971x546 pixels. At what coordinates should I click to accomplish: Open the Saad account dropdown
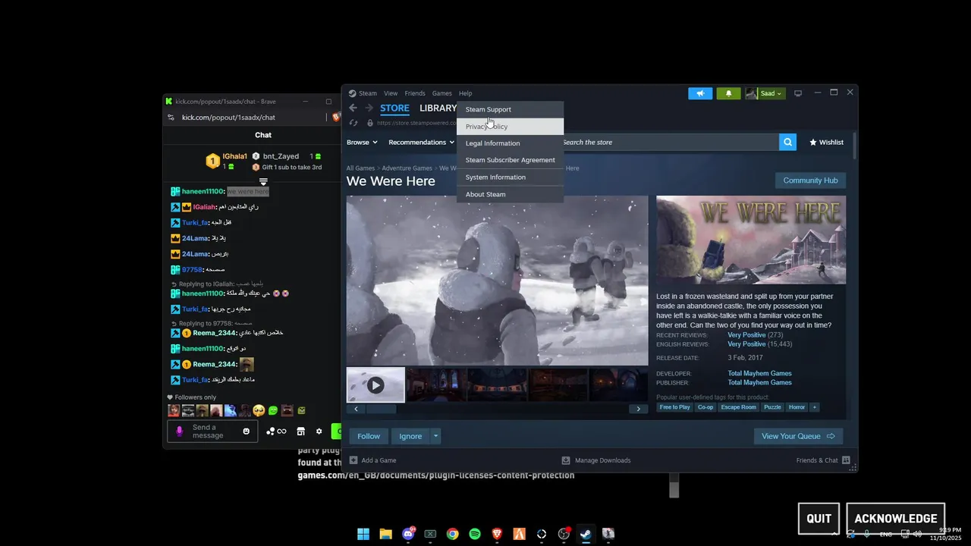point(765,93)
